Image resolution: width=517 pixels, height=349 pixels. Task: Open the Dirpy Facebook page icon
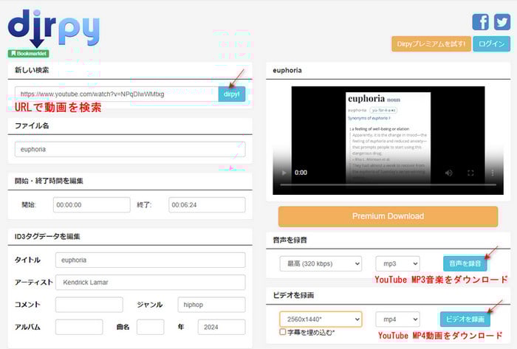(x=480, y=21)
